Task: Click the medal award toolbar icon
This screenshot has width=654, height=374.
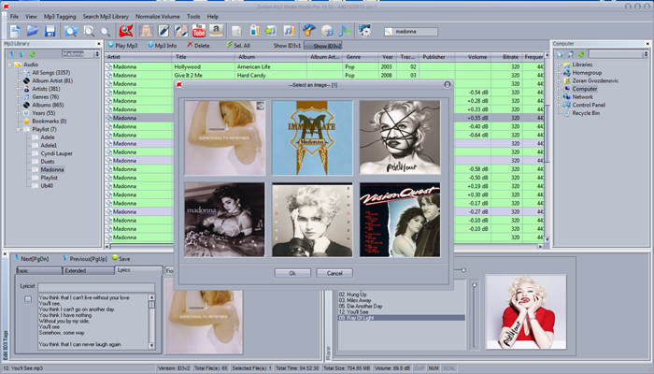Action: [x=308, y=31]
